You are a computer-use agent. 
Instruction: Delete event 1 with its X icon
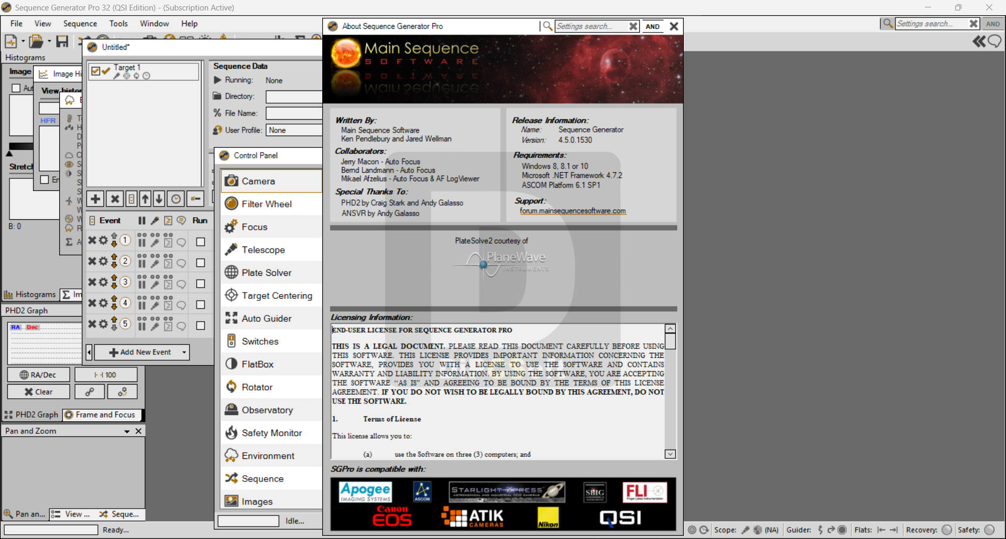pos(92,240)
